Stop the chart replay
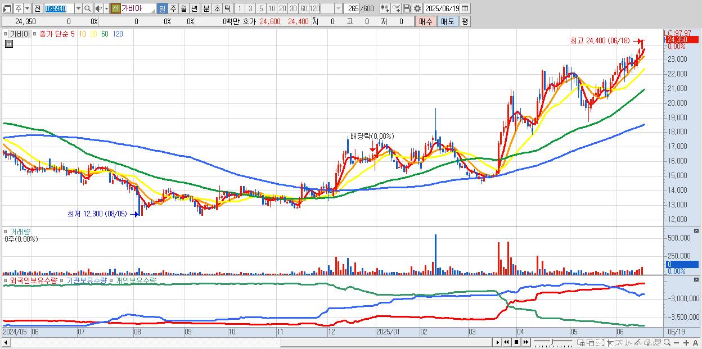The image size is (702, 349). [x=516, y=342]
